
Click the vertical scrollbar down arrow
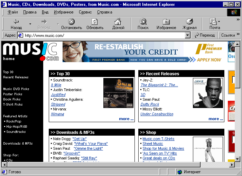(x=238, y=159)
